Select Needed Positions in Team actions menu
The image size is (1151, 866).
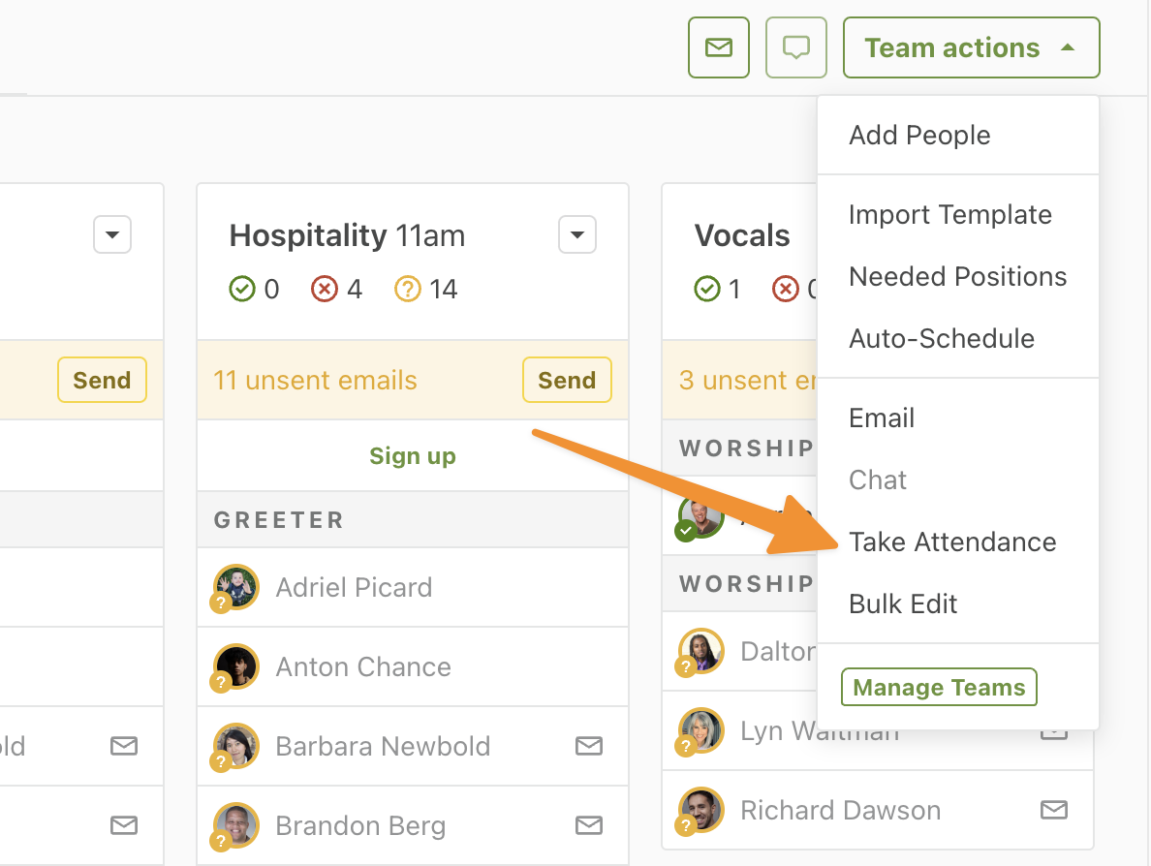tap(957, 277)
